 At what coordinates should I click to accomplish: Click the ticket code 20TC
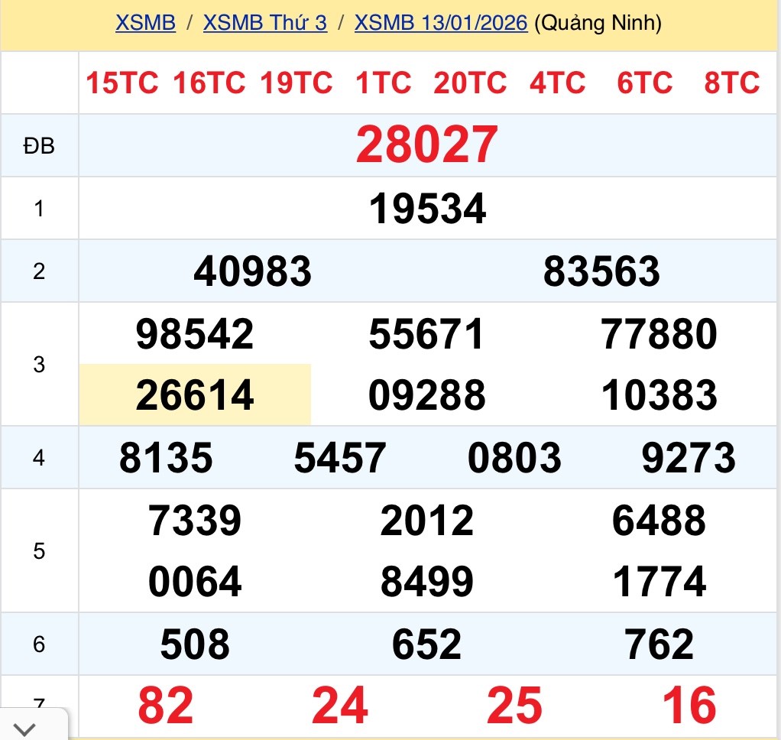coord(470,83)
